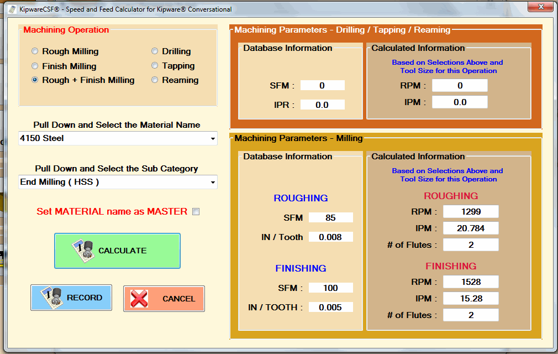Screen dimensions: 558x354
Task: Close the KipwareCSF window
Action: pos(540,7)
